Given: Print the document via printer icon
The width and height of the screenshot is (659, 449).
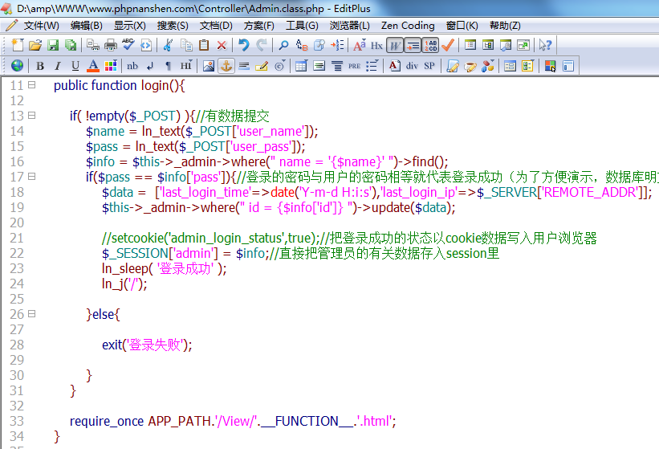Looking at the screenshot, I should coord(111,45).
